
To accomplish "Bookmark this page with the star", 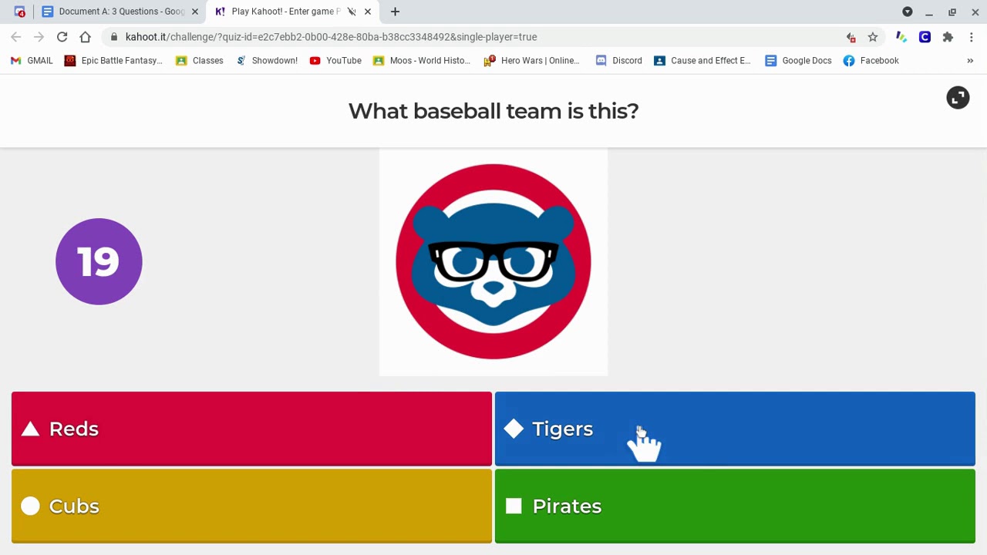I will (x=873, y=37).
